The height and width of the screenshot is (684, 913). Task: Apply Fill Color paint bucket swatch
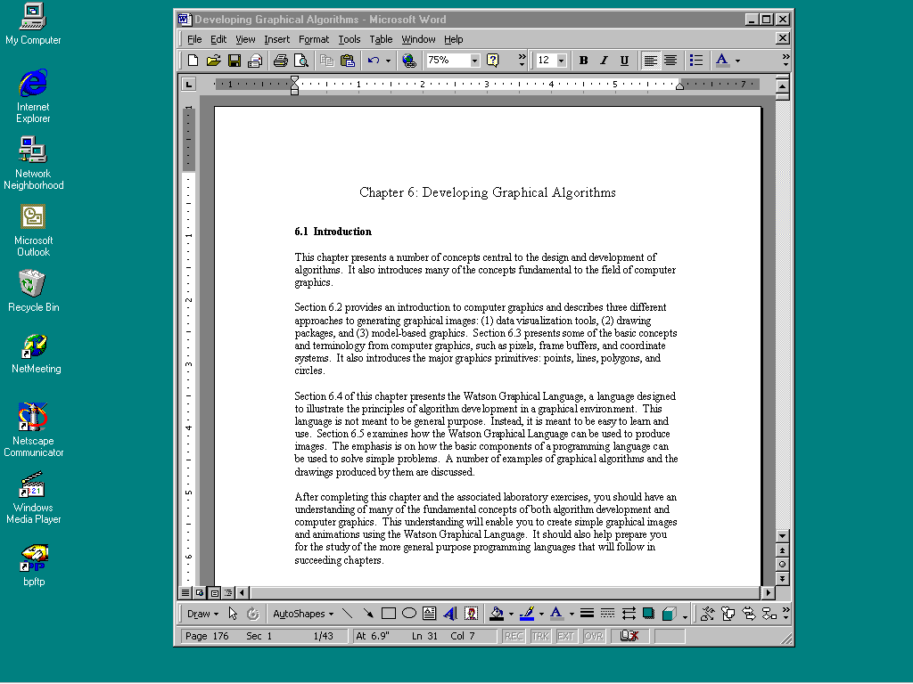pyautogui.click(x=497, y=614)
